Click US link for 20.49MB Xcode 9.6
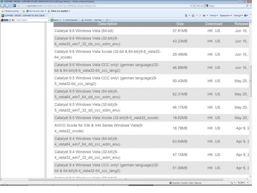257x193 pixels. [218, 54]
